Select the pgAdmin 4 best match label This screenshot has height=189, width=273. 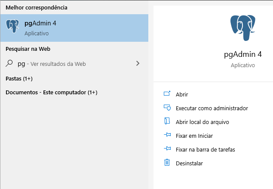pyautogui.click(x=40, y=23)
